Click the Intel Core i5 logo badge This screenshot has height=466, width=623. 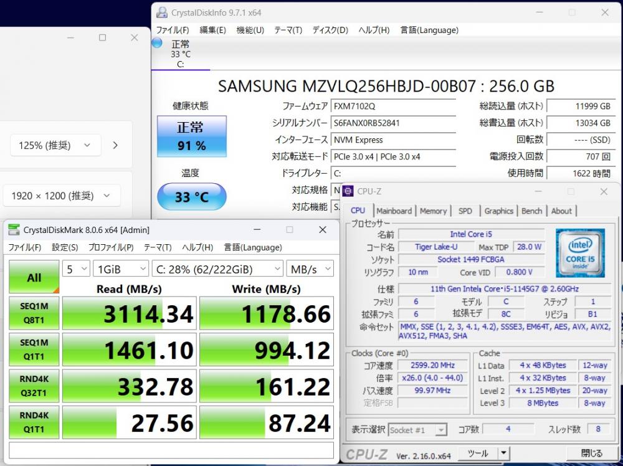coord(580,253)
